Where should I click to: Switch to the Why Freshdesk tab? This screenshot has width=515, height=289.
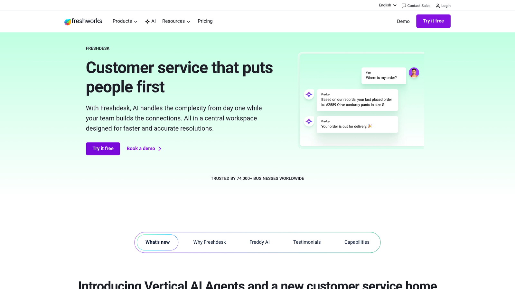(210, 242)
